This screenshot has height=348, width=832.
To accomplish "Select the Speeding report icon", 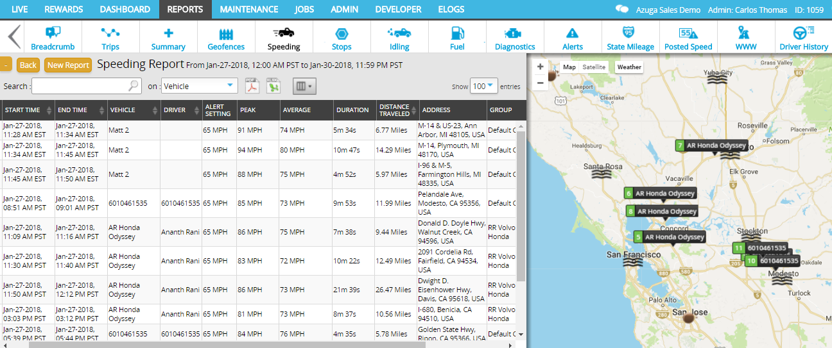I will [284, 38].
